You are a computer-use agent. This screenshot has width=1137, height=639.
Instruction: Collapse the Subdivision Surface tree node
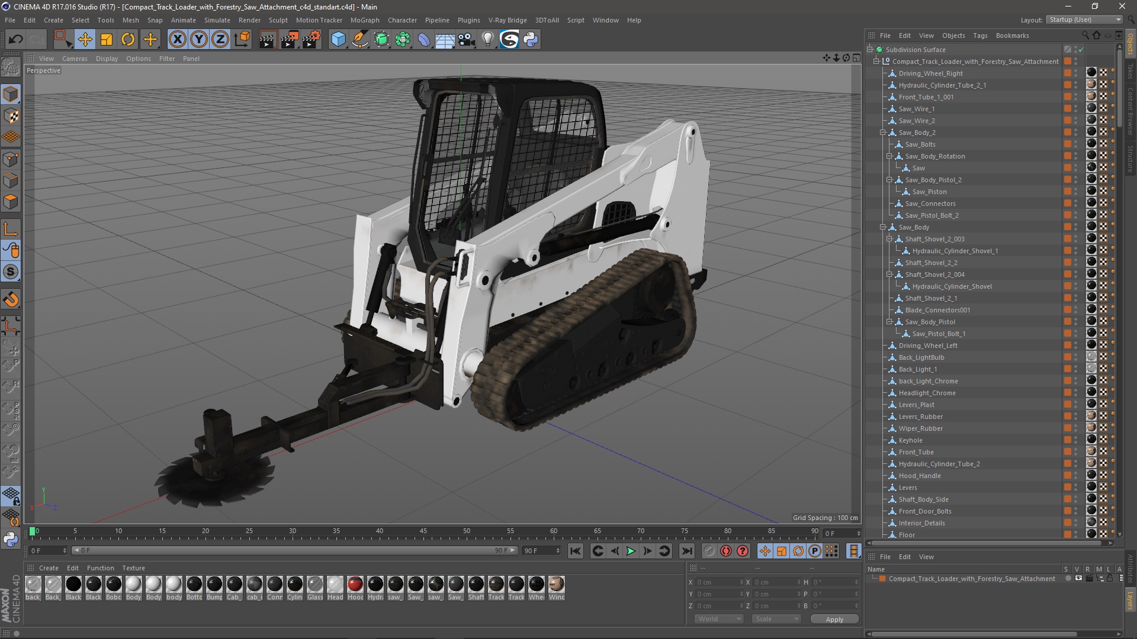tap(870, 50)
